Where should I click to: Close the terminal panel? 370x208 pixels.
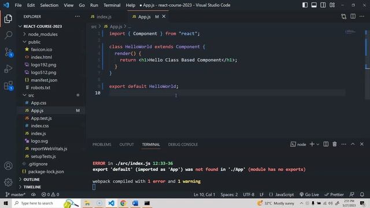pos(362,144)
